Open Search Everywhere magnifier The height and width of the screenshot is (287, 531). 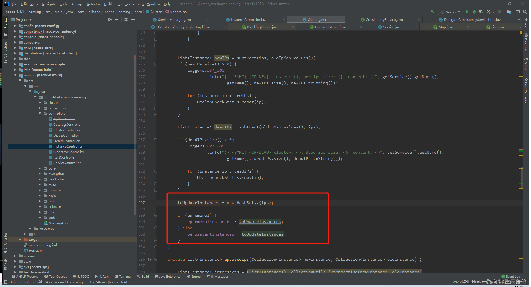(525, 12)
